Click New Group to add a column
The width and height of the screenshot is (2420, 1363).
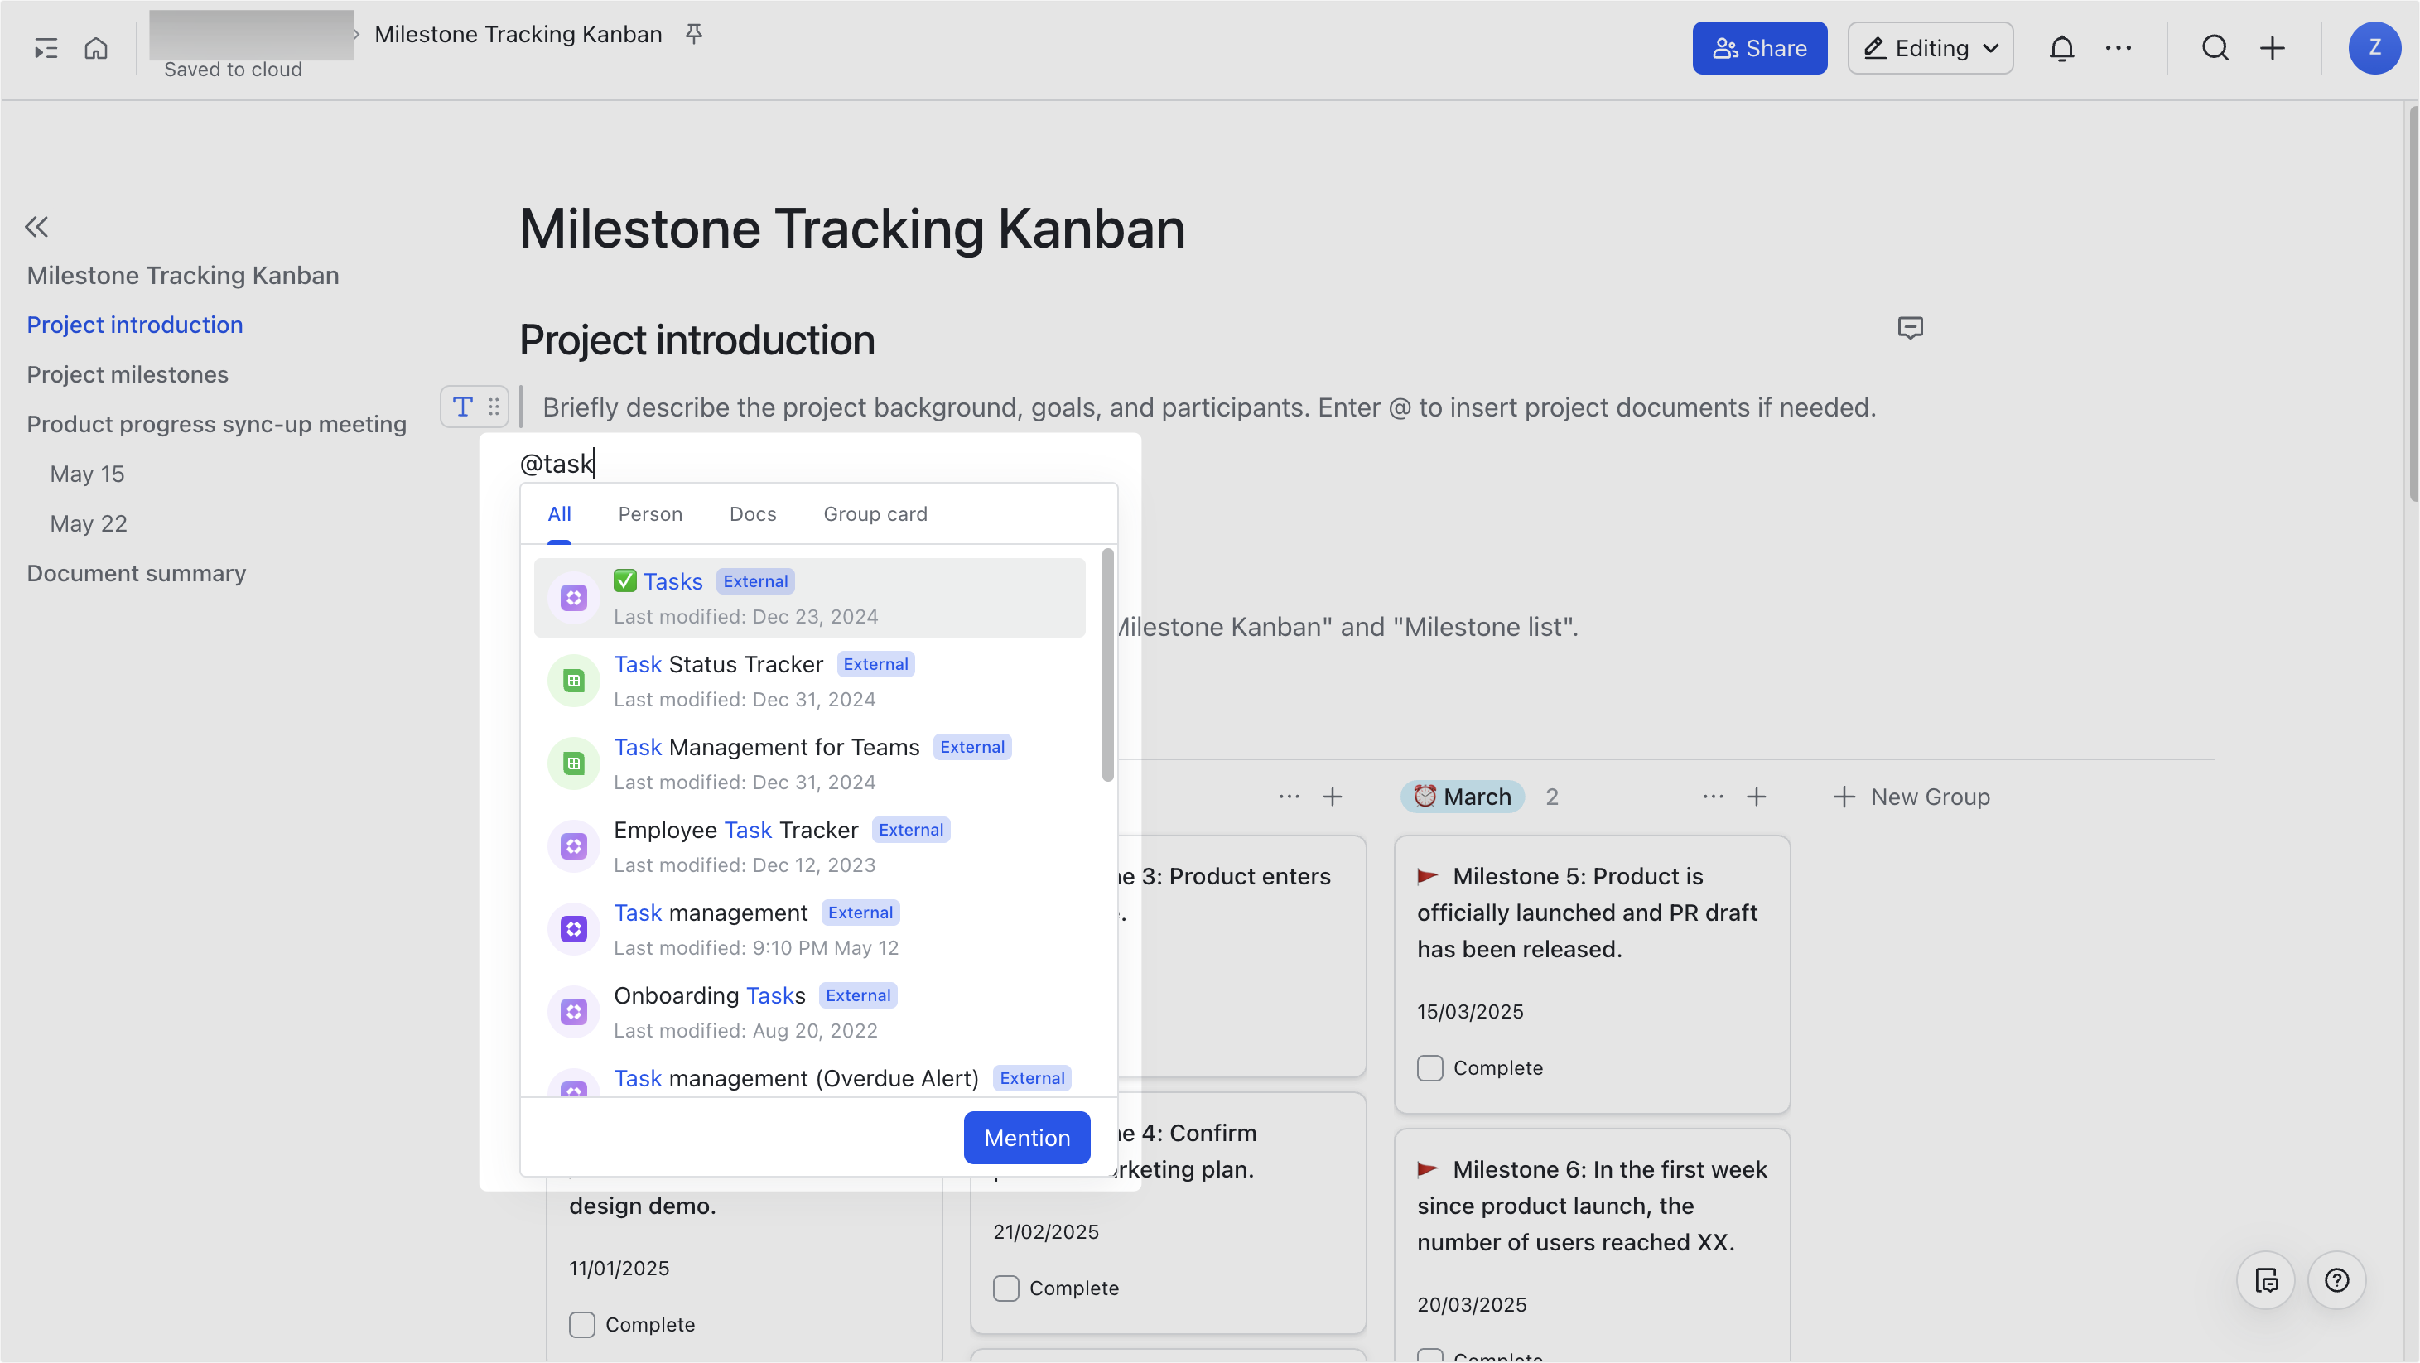pyautogui.click(x=1911, y=797)
